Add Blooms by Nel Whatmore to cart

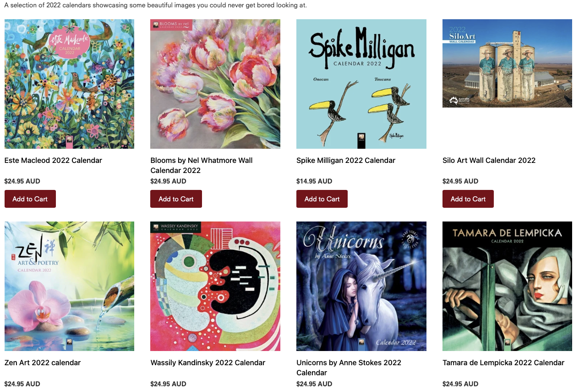point(176,199)
